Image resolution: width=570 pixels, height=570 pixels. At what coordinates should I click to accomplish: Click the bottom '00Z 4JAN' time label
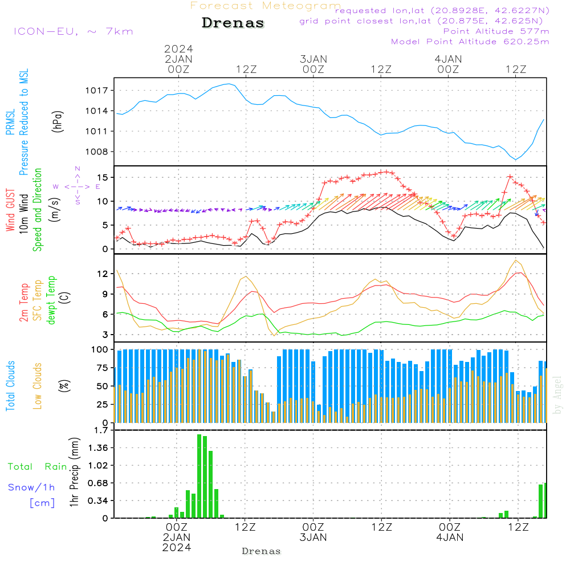pyautogui.click(x=450, y=532)
